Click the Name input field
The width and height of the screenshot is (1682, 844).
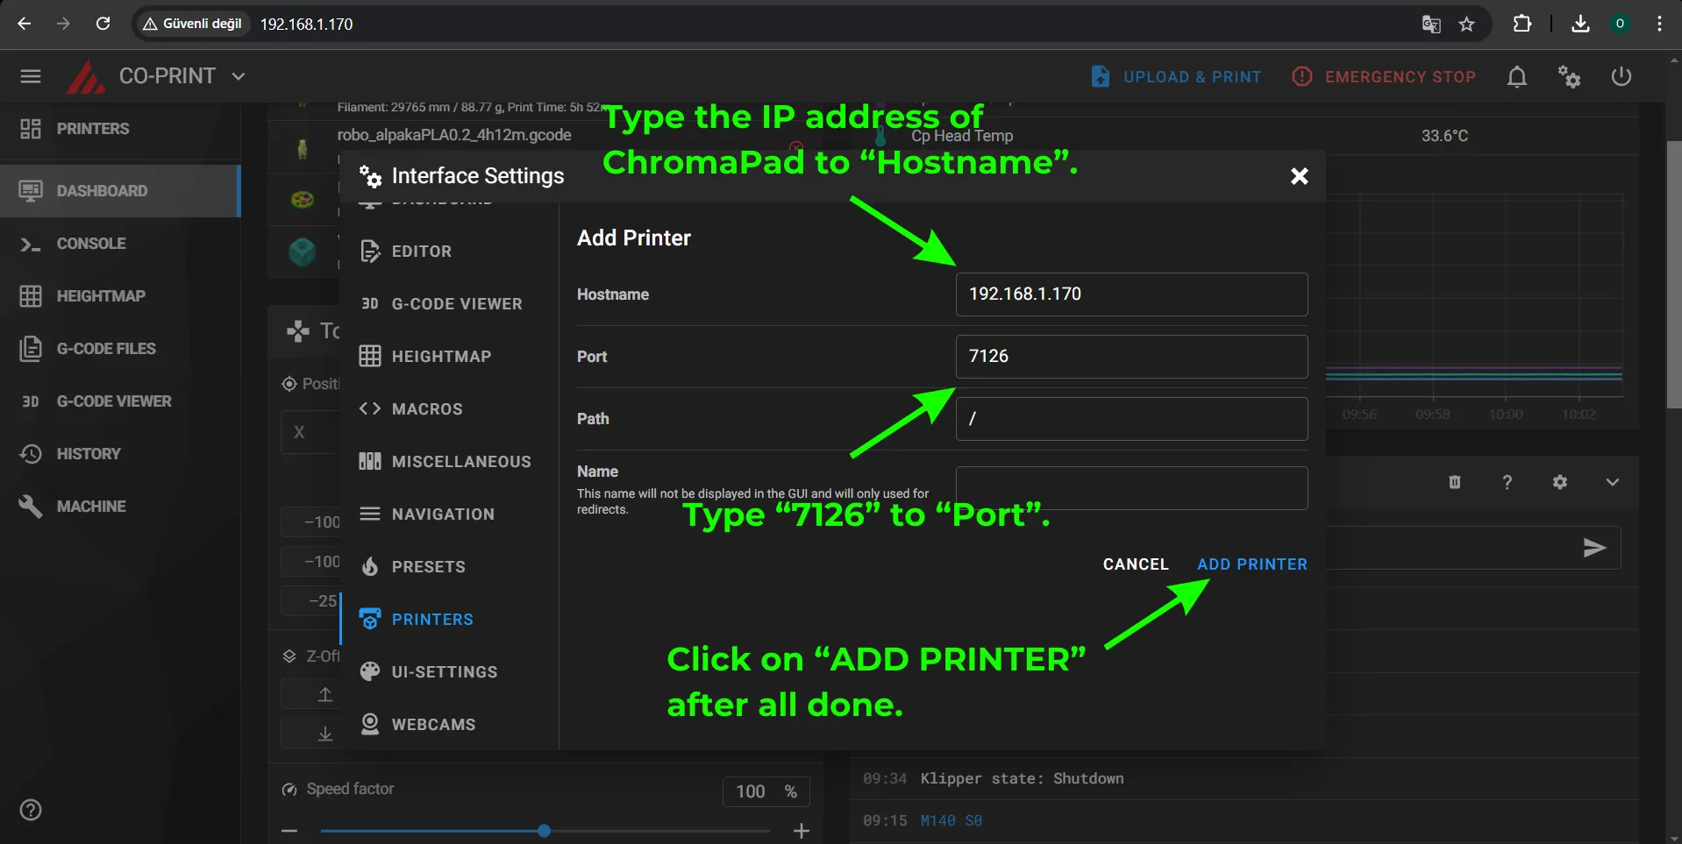click(x=1131, y=488)
